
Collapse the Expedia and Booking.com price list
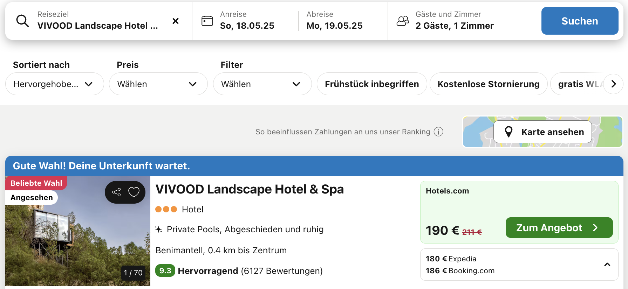point(607,265)
